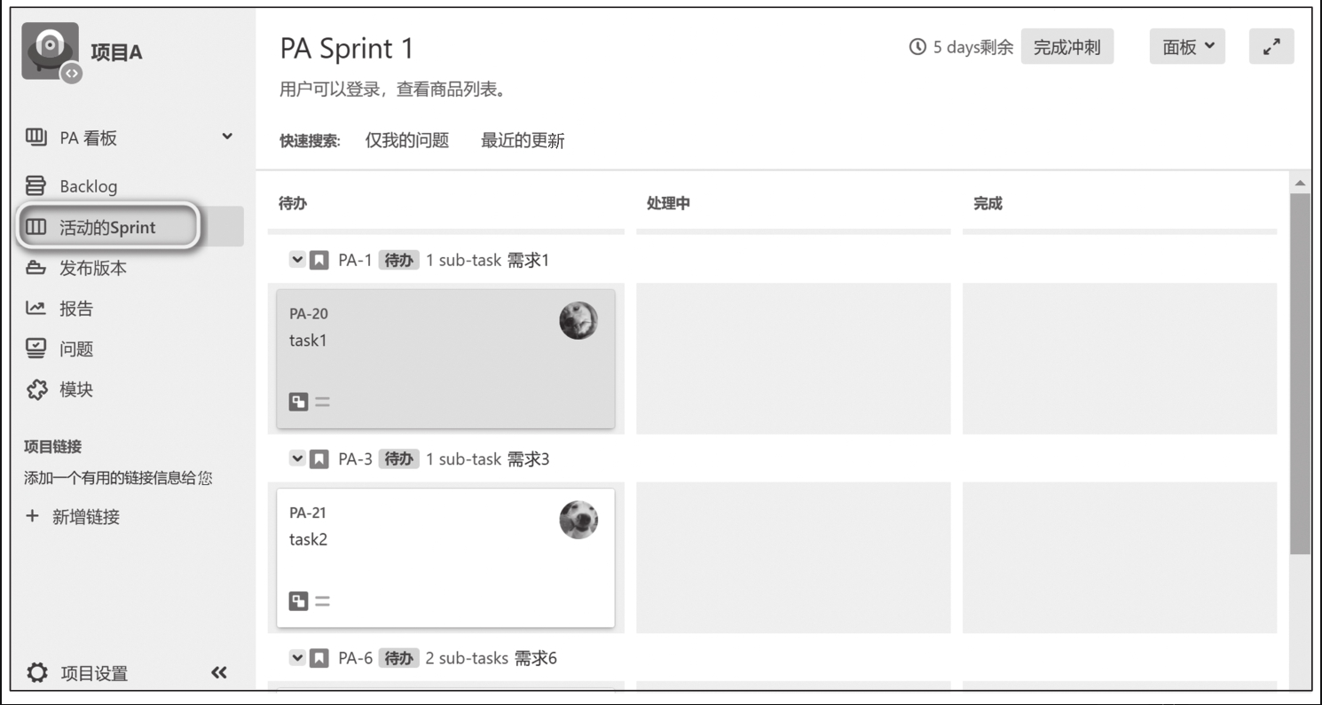
Task: Open the 模块 puzzle icon
Action: pyautogui.click(x=35, y=389)
